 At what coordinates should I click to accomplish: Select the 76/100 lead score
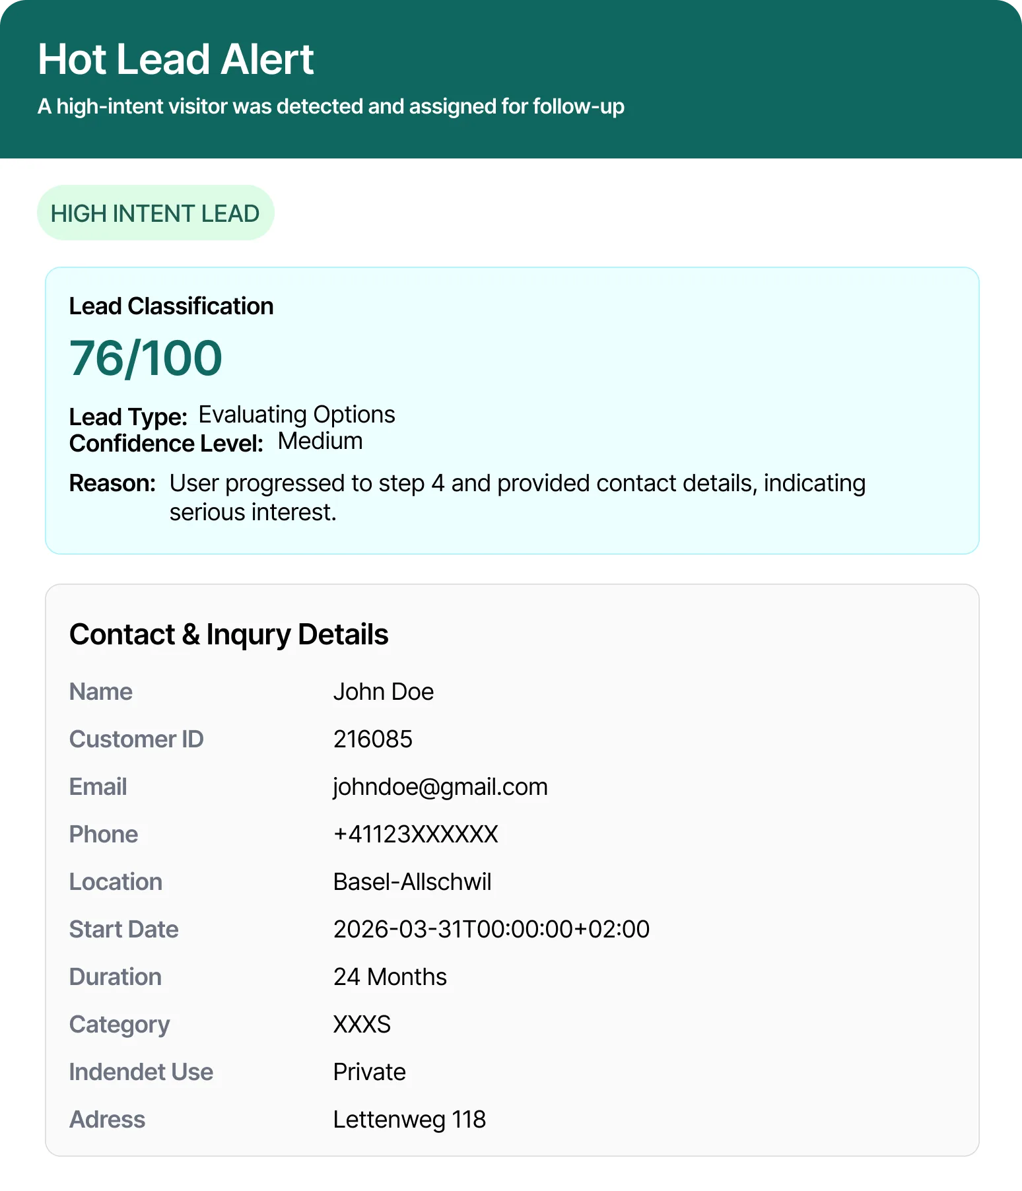146,358
